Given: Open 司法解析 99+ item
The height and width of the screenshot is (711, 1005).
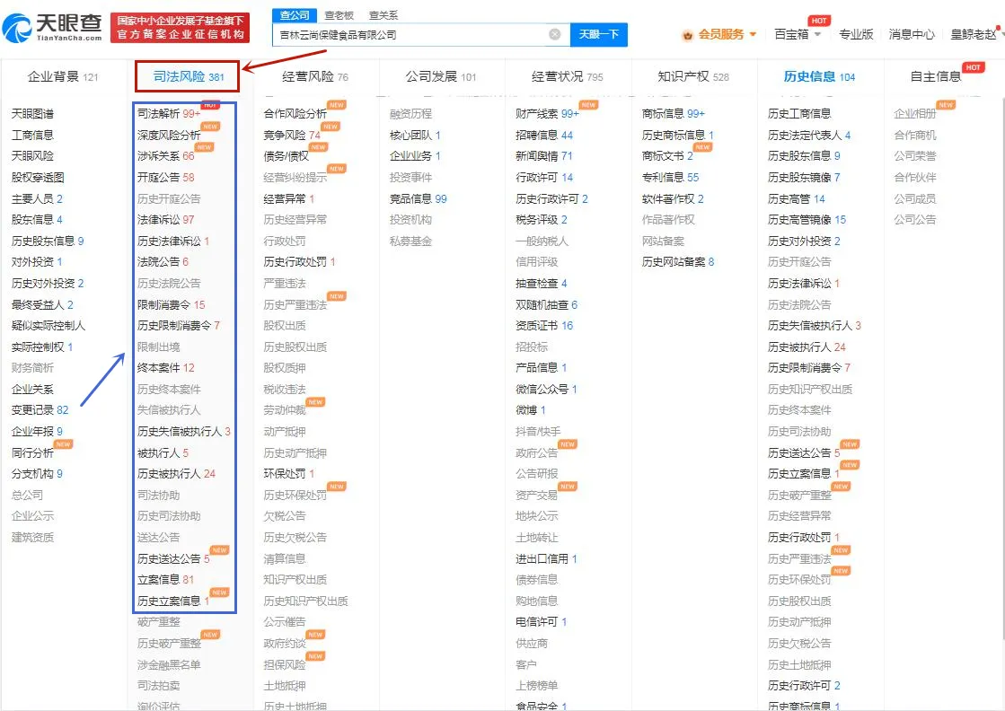Looking at the screenshot, I should click(x=169, y=113).
